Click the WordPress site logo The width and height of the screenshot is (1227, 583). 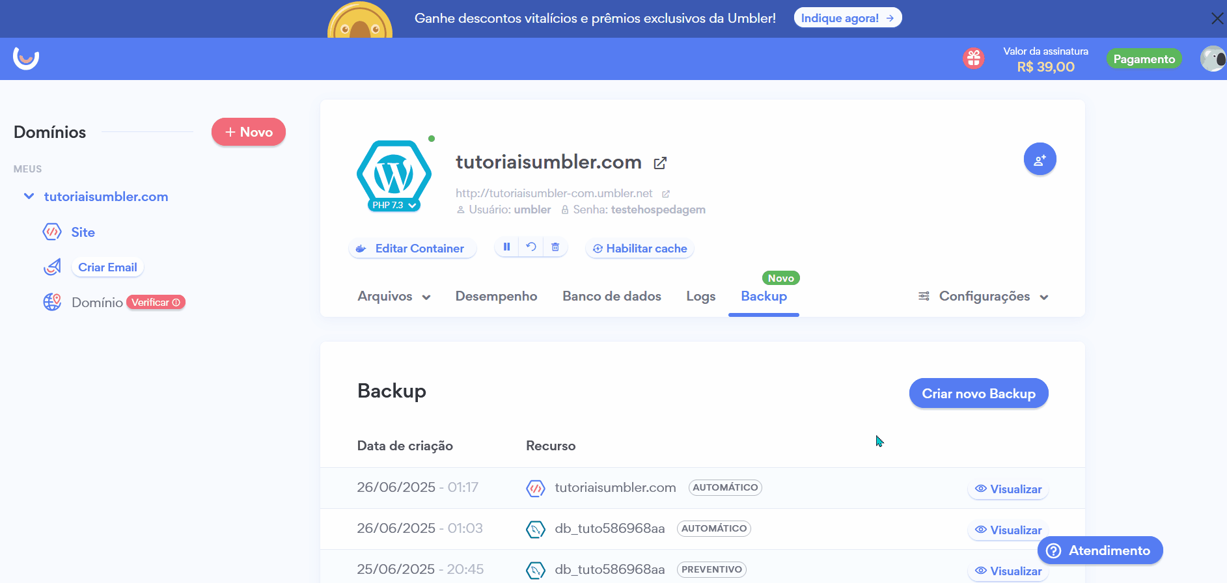[394, 173]
